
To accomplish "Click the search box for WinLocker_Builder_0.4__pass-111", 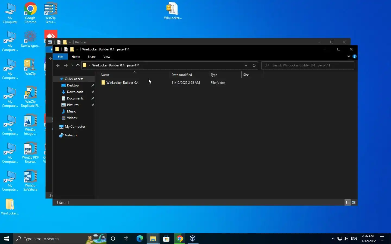I will (x=308, y=65).
